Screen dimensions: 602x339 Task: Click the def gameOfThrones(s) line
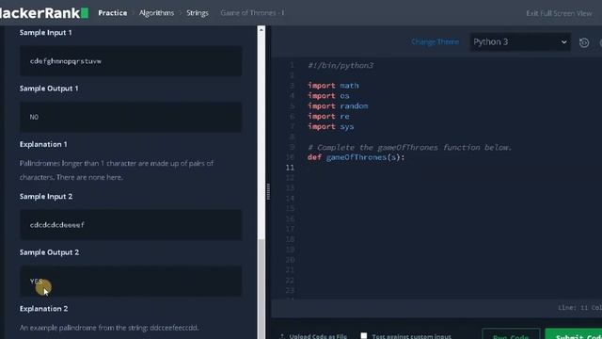coord(356,157)
